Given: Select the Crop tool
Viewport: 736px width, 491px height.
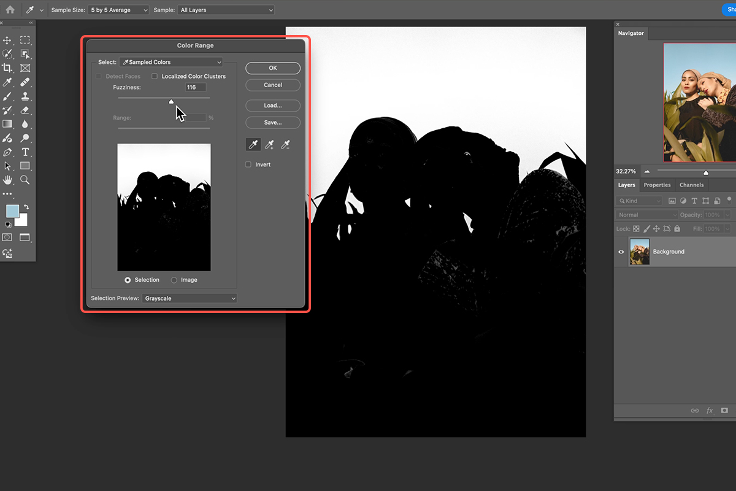Looking at the screenshot, I should tap(8, 69).
